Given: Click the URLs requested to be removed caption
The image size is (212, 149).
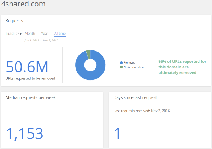Looking at the screenshot, I should pos(30,78).
